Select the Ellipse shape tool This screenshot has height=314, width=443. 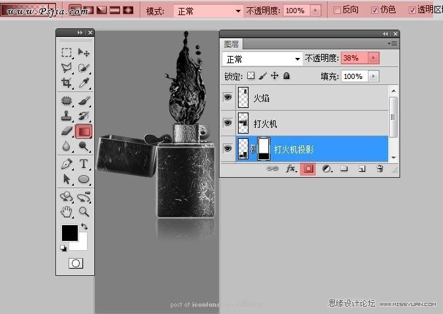[84, 179]
